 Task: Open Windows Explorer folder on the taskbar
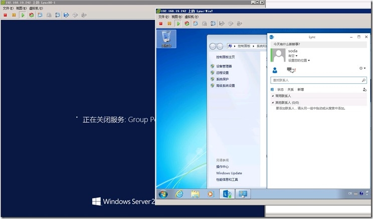pos(195,194)
